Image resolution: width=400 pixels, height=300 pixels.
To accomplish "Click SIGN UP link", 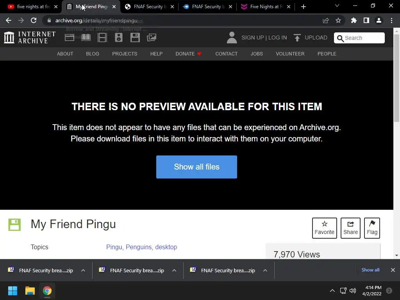I will tap(253, 37).
